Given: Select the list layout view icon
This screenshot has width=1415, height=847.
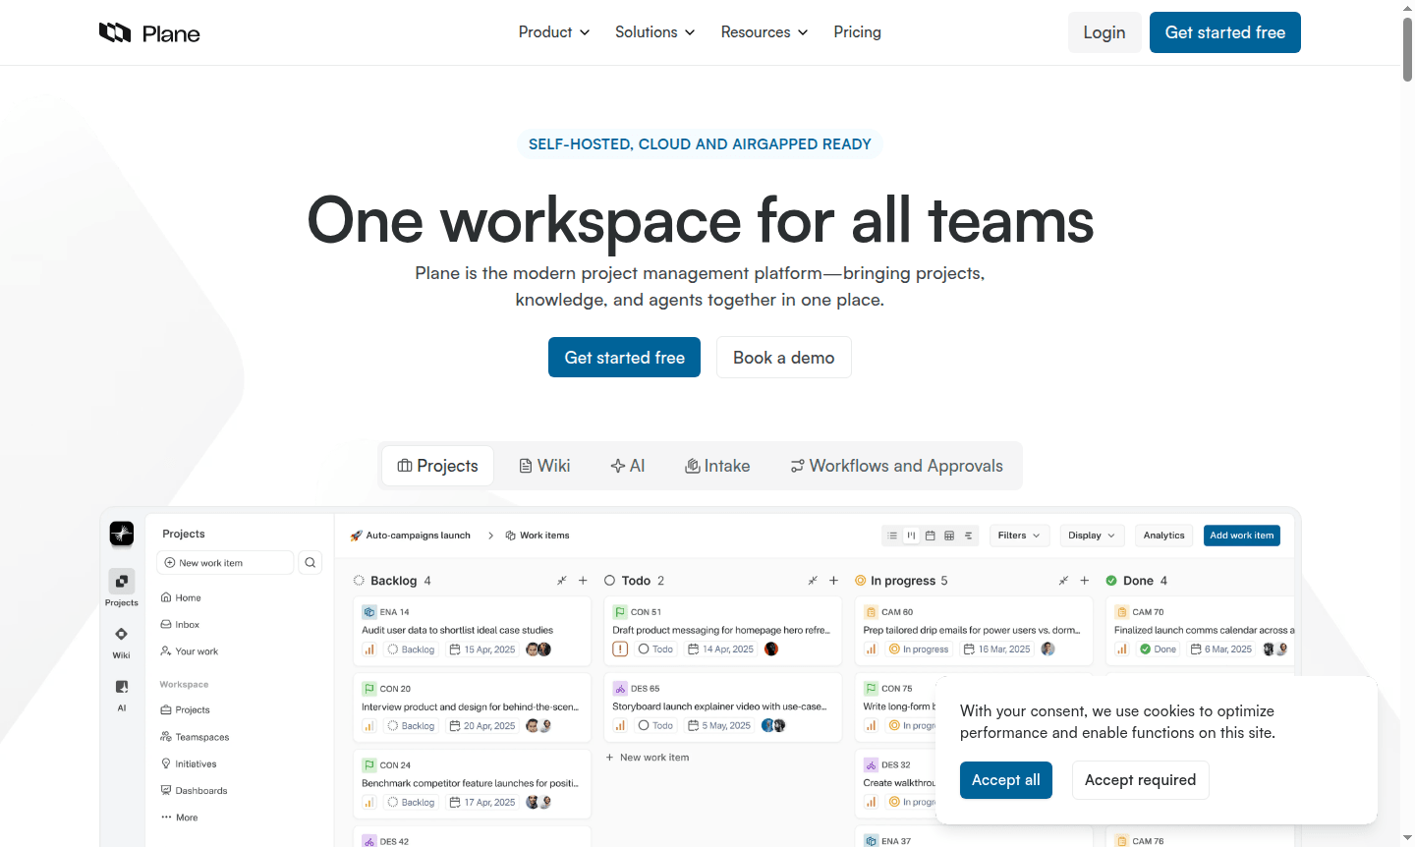Looking at the screenshot, I should pyautogui.click(x=892, y=536).
